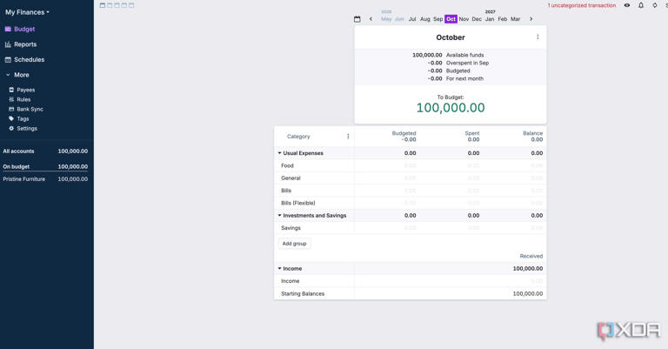Viewport: 668px width, 349px height.
Task: Collapse the Usual Expenses group
Action: click(280, 153)
